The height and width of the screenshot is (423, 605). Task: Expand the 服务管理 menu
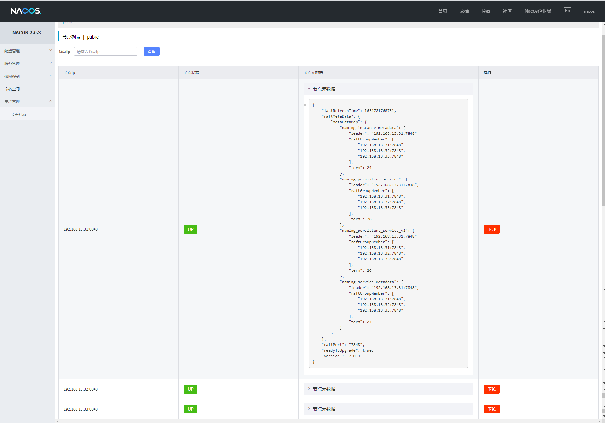tap(28, 63)
